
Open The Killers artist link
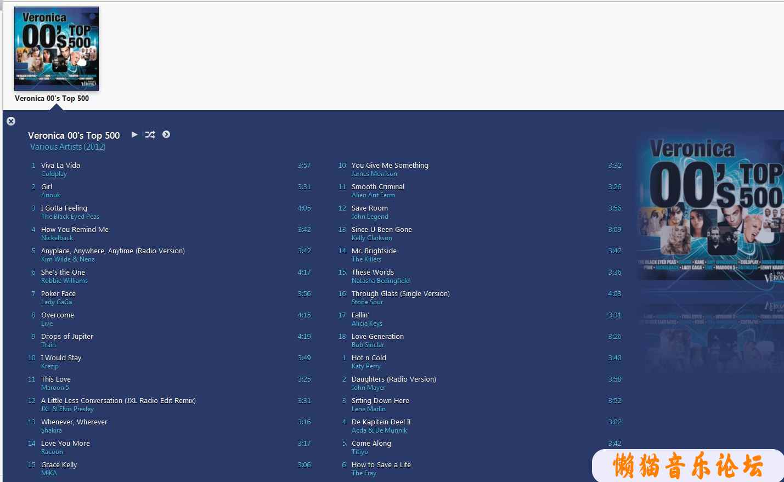[366, 259]
